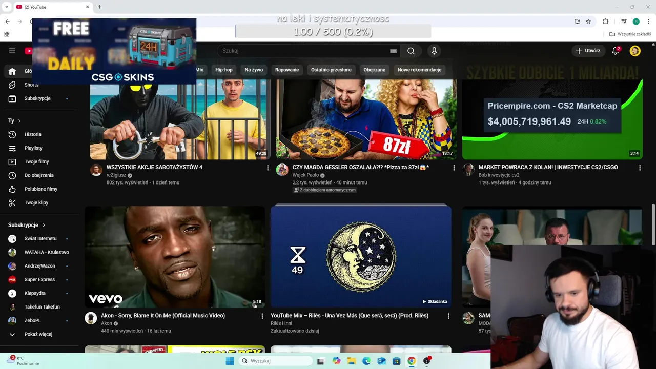Open Historia watch history
The width and height of the screenshot is (656, 369).
click(33, 134)
